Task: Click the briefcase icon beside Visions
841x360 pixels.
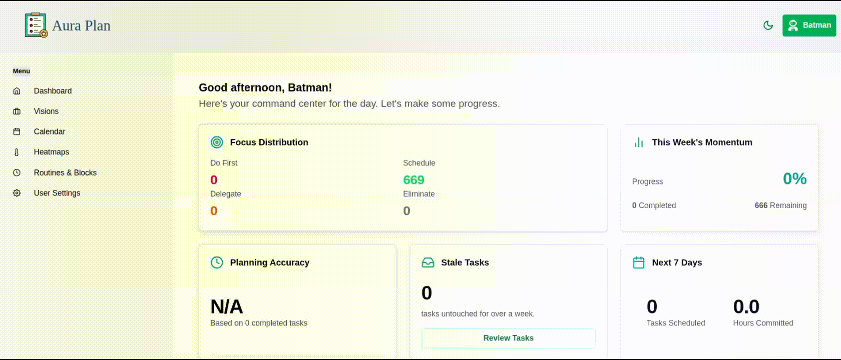Action: click(17, 111)
